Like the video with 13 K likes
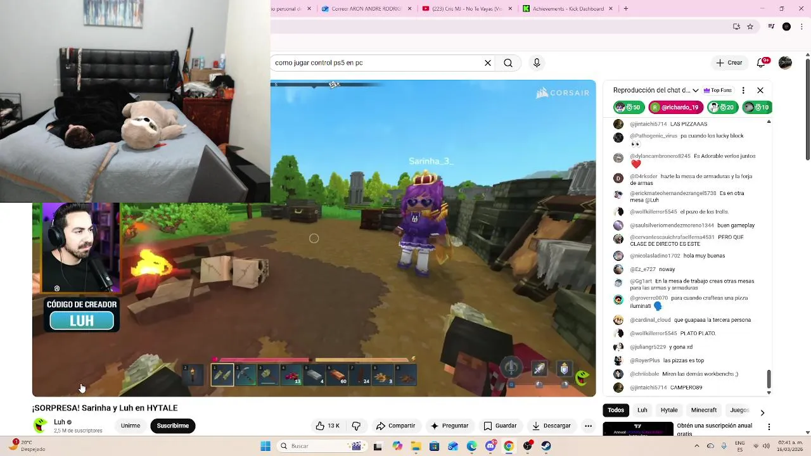811x456 pixels. pyautogui.click(x=328, y=426)
